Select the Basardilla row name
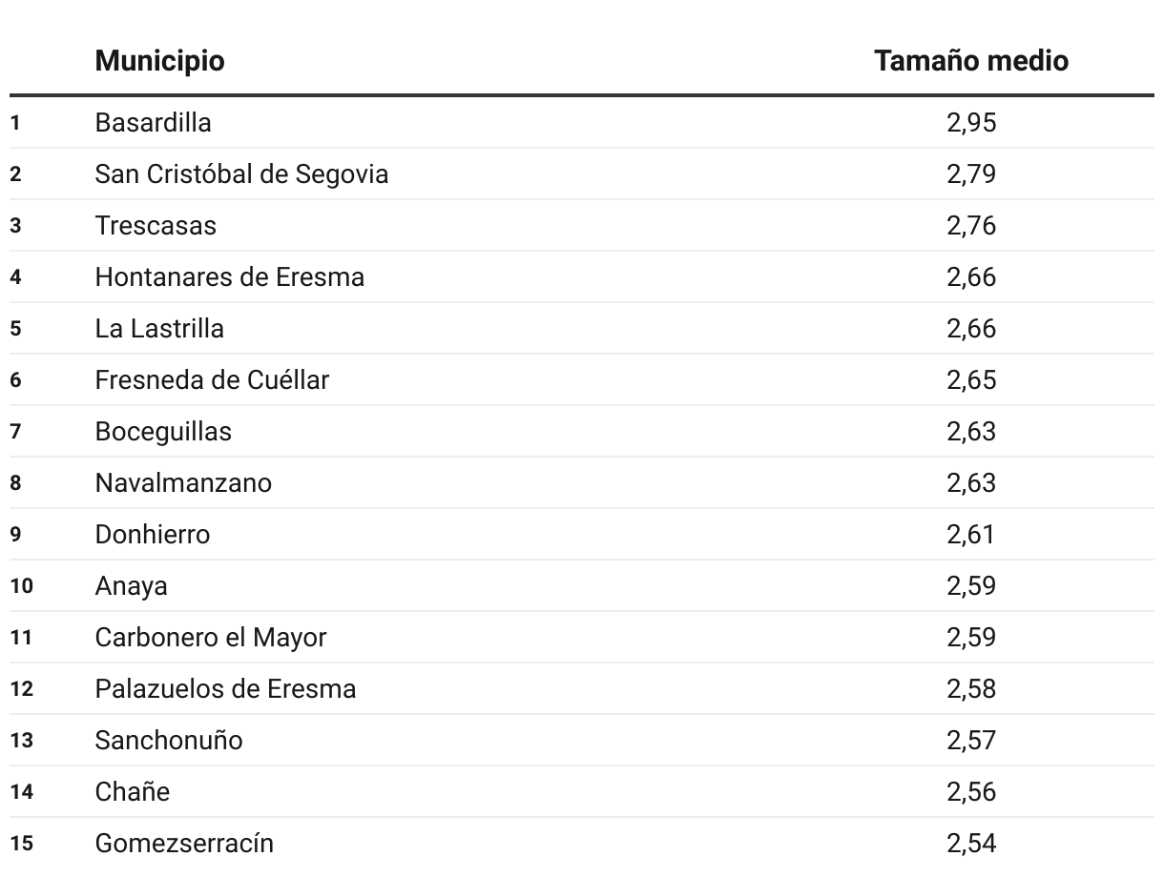The image size is (1164, 877). coord(153,123)
